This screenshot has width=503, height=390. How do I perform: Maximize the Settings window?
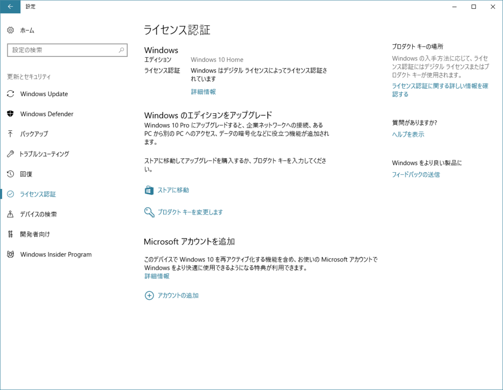474,7
